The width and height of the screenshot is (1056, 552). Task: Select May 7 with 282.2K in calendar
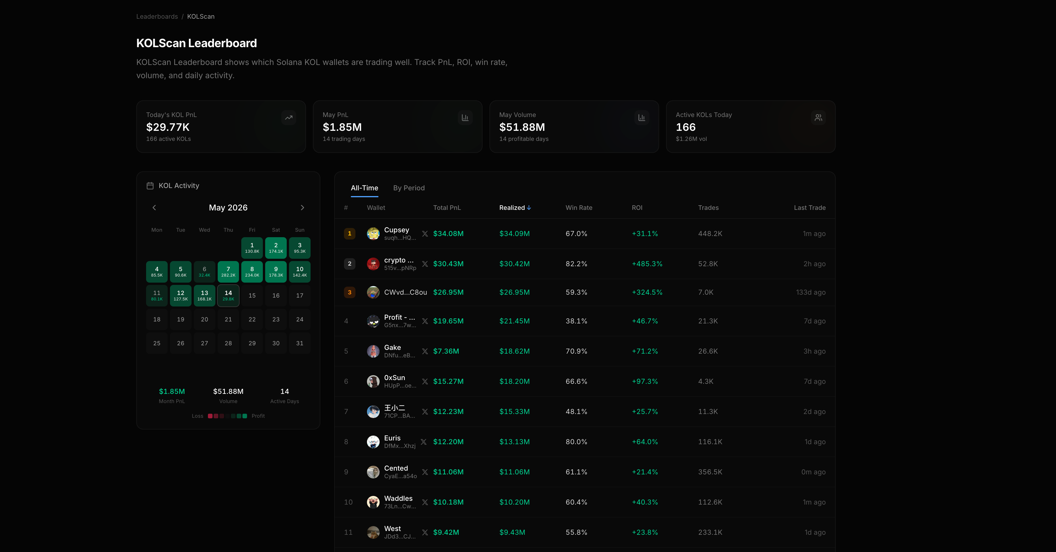pyautogui.click(x=228, y=272)
